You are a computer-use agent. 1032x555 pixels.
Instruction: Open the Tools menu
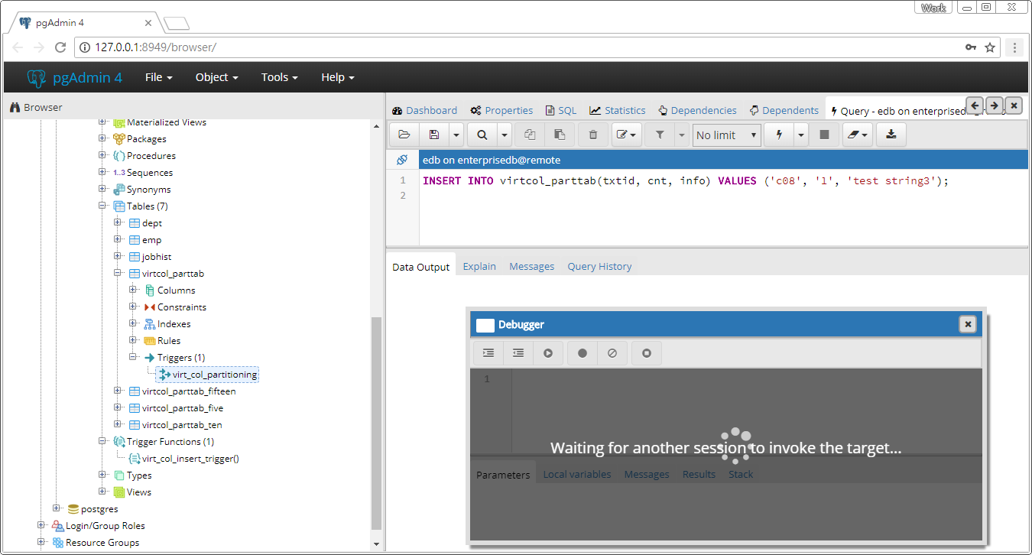pyautogui.click(x=279, y=77)
